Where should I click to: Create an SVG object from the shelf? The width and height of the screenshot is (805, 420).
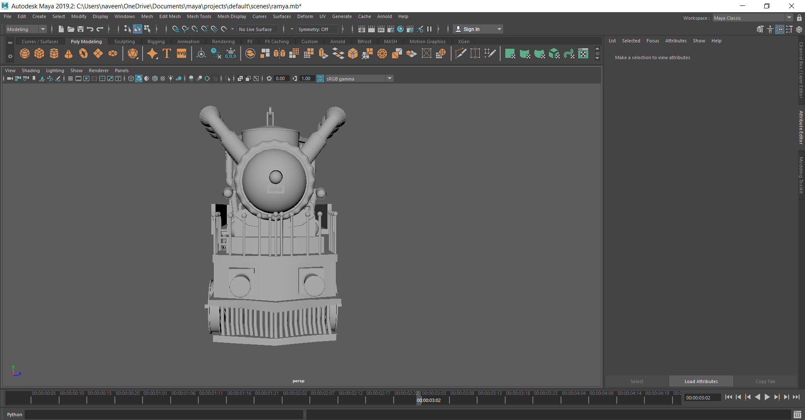coord(181,53)
